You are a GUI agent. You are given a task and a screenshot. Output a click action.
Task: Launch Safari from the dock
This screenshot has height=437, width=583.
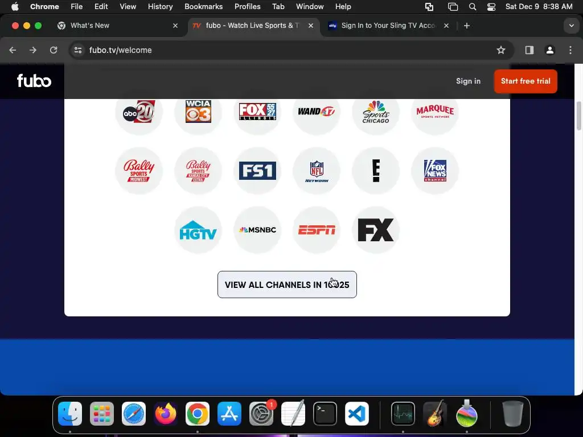tap(133, 414)
